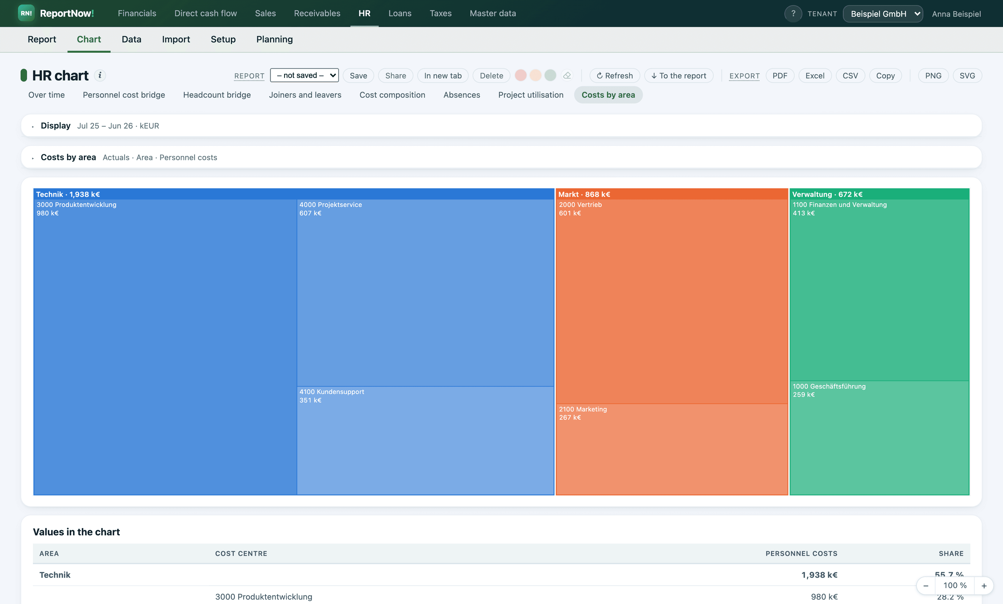This screenshot has width=1003, height=604.
Task: Click the 4100 Kundensupport treemap tile
Action: click(425, 441)
